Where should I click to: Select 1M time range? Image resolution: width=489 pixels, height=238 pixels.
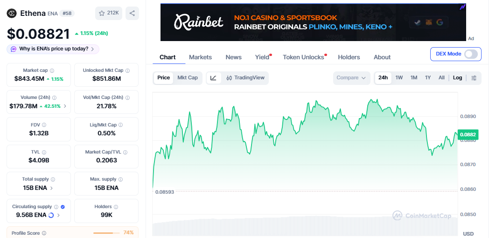click(x=413, y=77)
